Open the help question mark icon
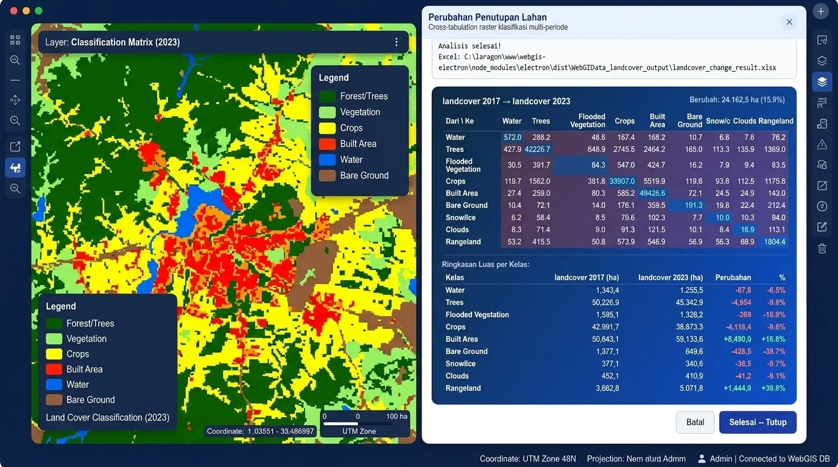This screenshot has height=467, width=838. click(822, 207)
